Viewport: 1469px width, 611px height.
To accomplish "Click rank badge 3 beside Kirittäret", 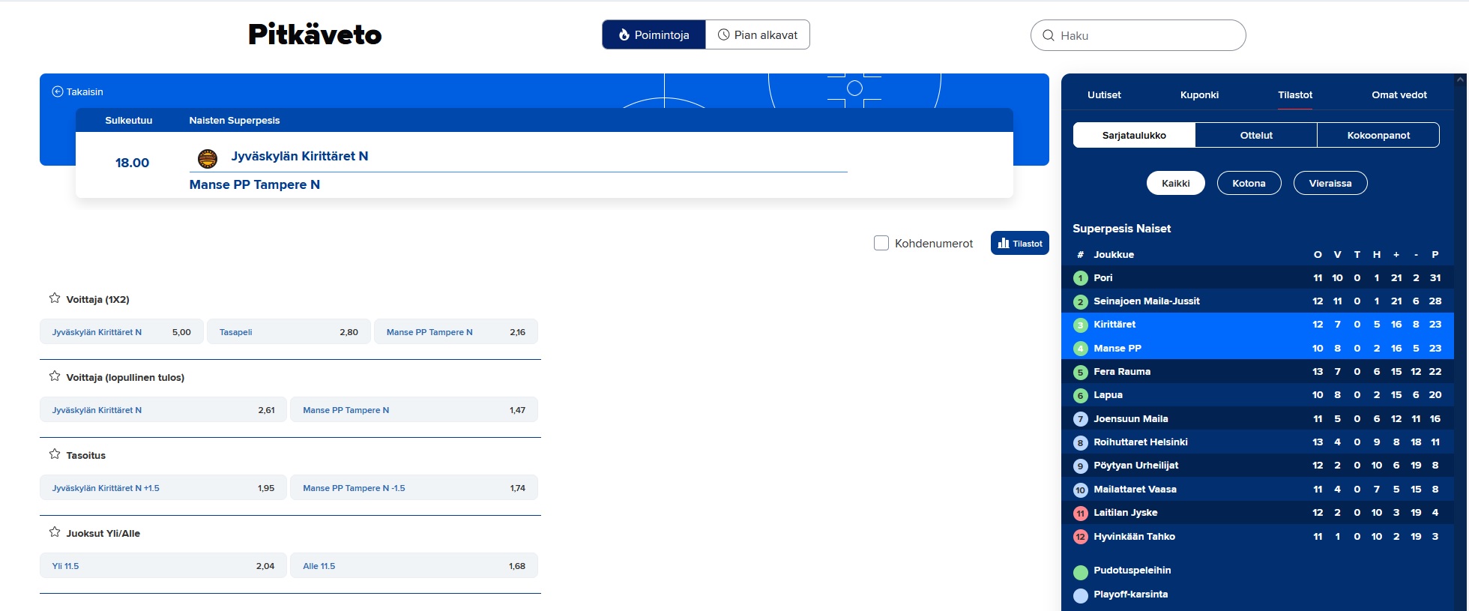I will point(1080,325).
